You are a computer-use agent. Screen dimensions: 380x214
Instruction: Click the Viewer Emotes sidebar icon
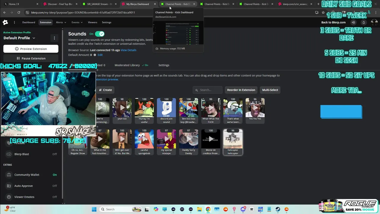pos(9,197)
